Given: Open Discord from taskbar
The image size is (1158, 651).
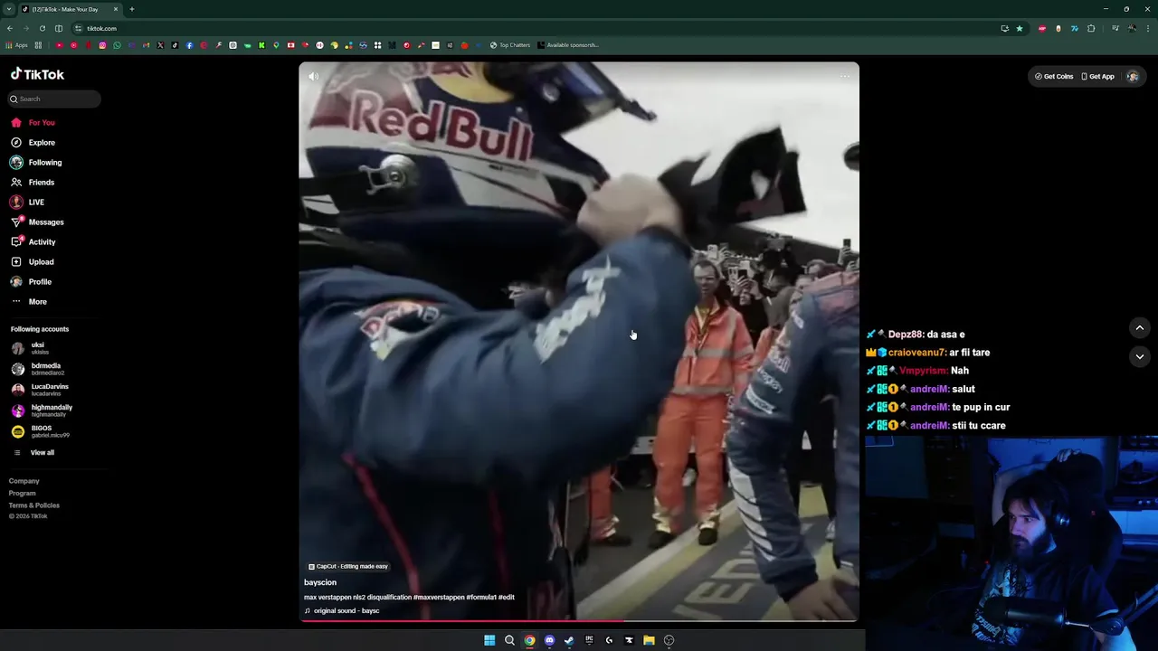Looking at the screenshot, I should [549, 640].
